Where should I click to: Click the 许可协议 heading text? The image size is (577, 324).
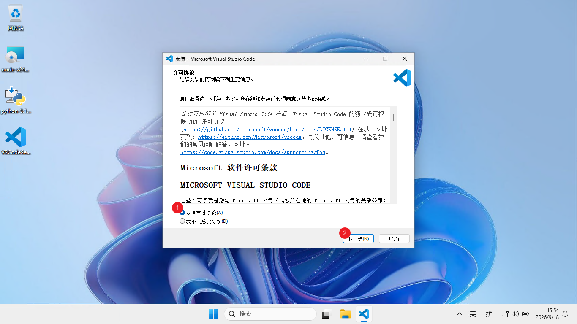(184, 73)
